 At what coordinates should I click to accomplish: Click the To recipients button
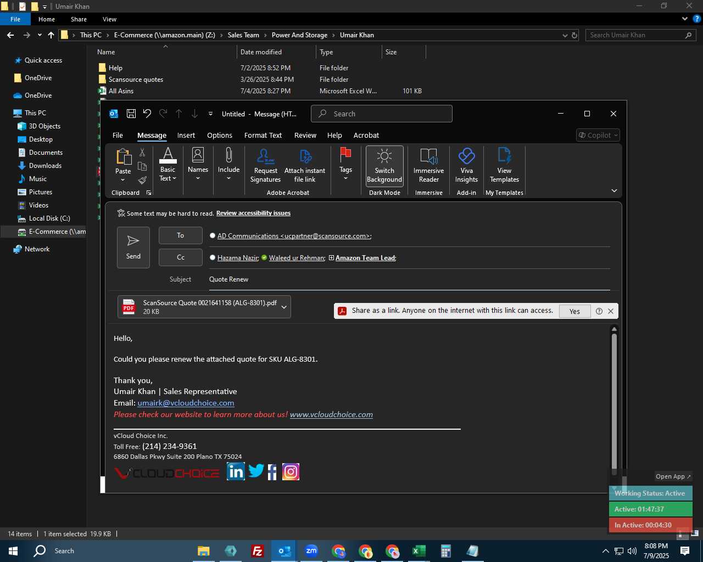pyautogui.click(x=181, y=235)
